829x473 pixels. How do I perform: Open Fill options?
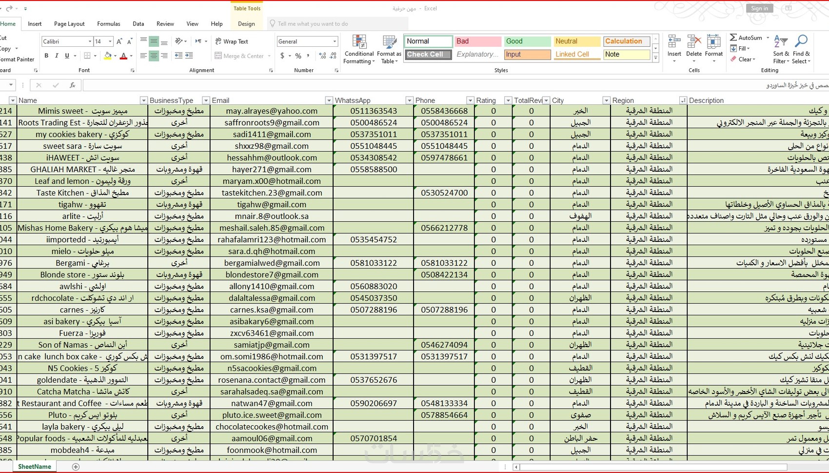coord(740,49)
